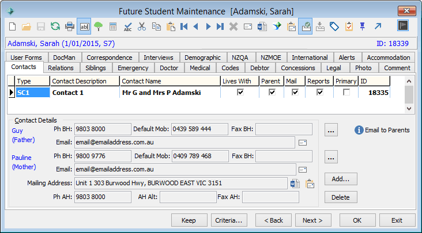Go to next record arrow icon
Screen dimensions: 422x233
click(x=208, y=26)
